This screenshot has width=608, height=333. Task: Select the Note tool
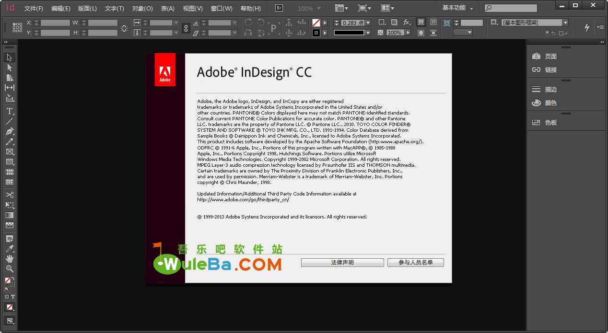pos(10,239)
